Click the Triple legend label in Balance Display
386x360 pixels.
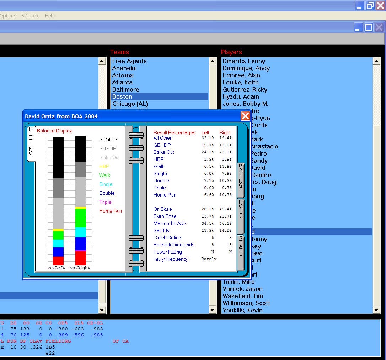105,202
